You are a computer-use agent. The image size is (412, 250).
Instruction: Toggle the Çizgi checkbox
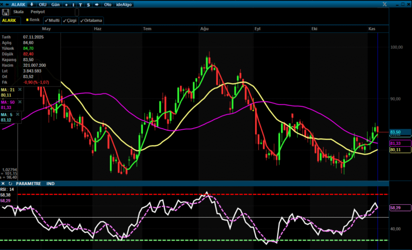click(70, 20)
